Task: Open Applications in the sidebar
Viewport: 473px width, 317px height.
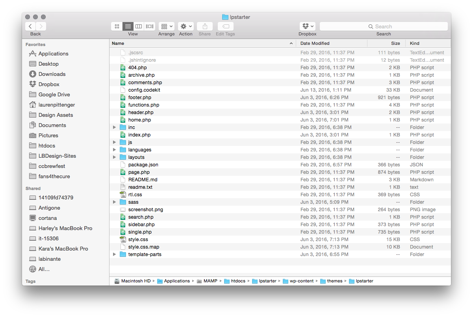Action: coord(53,53)
